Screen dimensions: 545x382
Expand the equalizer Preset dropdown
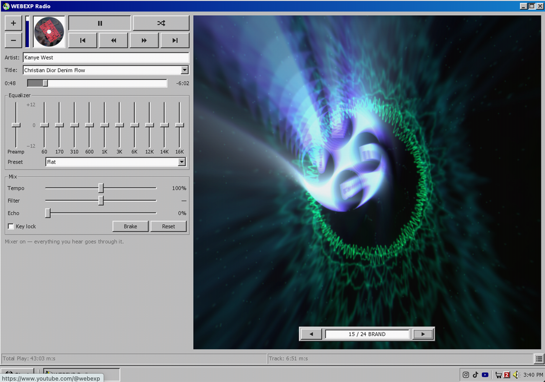pos(182,162)
